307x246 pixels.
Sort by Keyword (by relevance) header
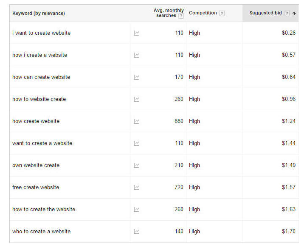click(x=39, y=13)
